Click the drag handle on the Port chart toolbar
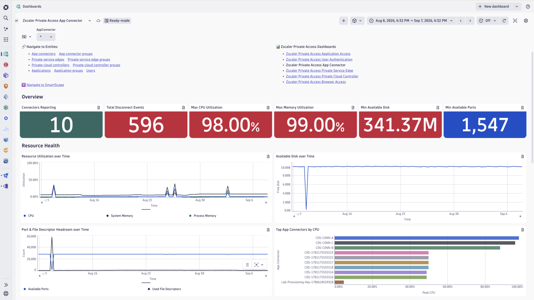 pyautogui.click(x=247, y=265)
